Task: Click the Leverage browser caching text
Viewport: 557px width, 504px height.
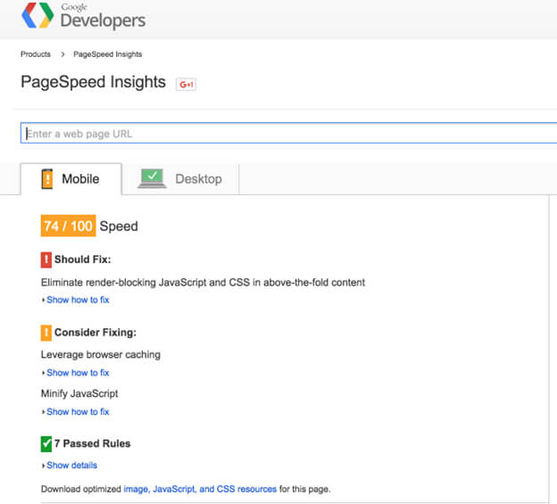Action: [101, 354]
